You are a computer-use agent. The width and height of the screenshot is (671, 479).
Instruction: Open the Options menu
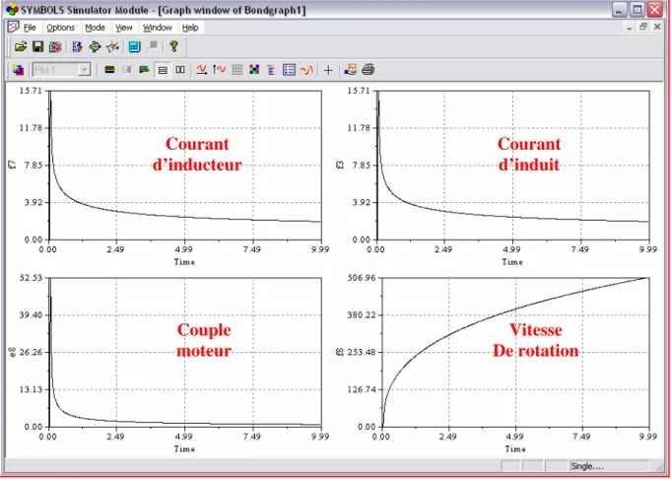61,28
